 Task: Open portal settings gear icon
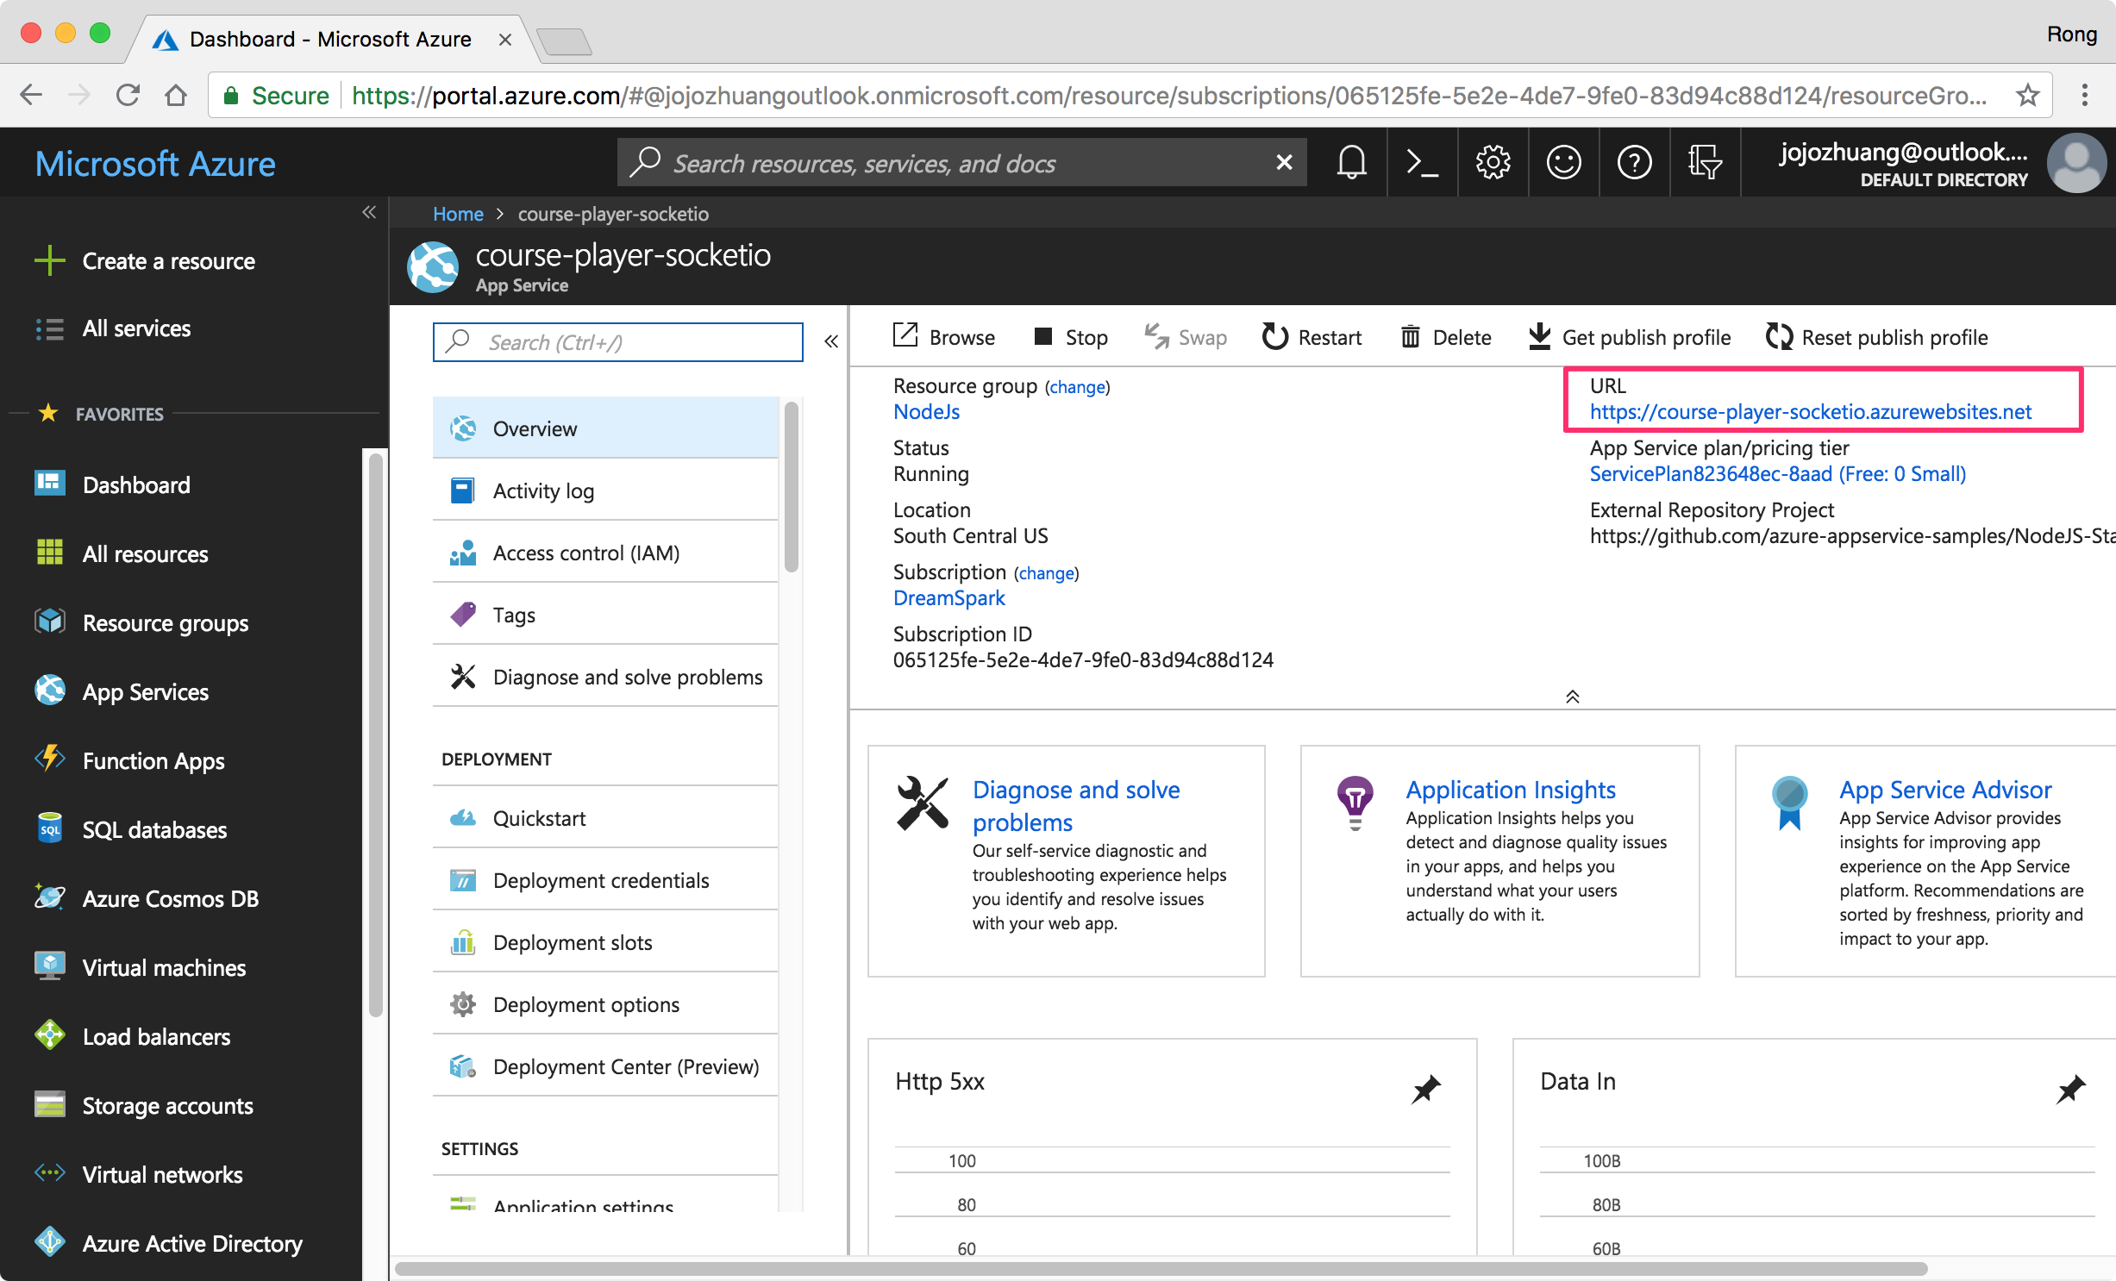click(1493, 162)
